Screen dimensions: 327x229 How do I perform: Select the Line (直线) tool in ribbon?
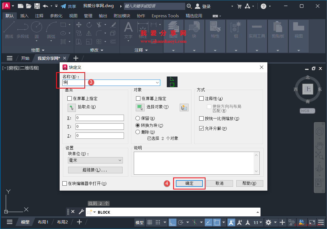click(x=9, y=30)
